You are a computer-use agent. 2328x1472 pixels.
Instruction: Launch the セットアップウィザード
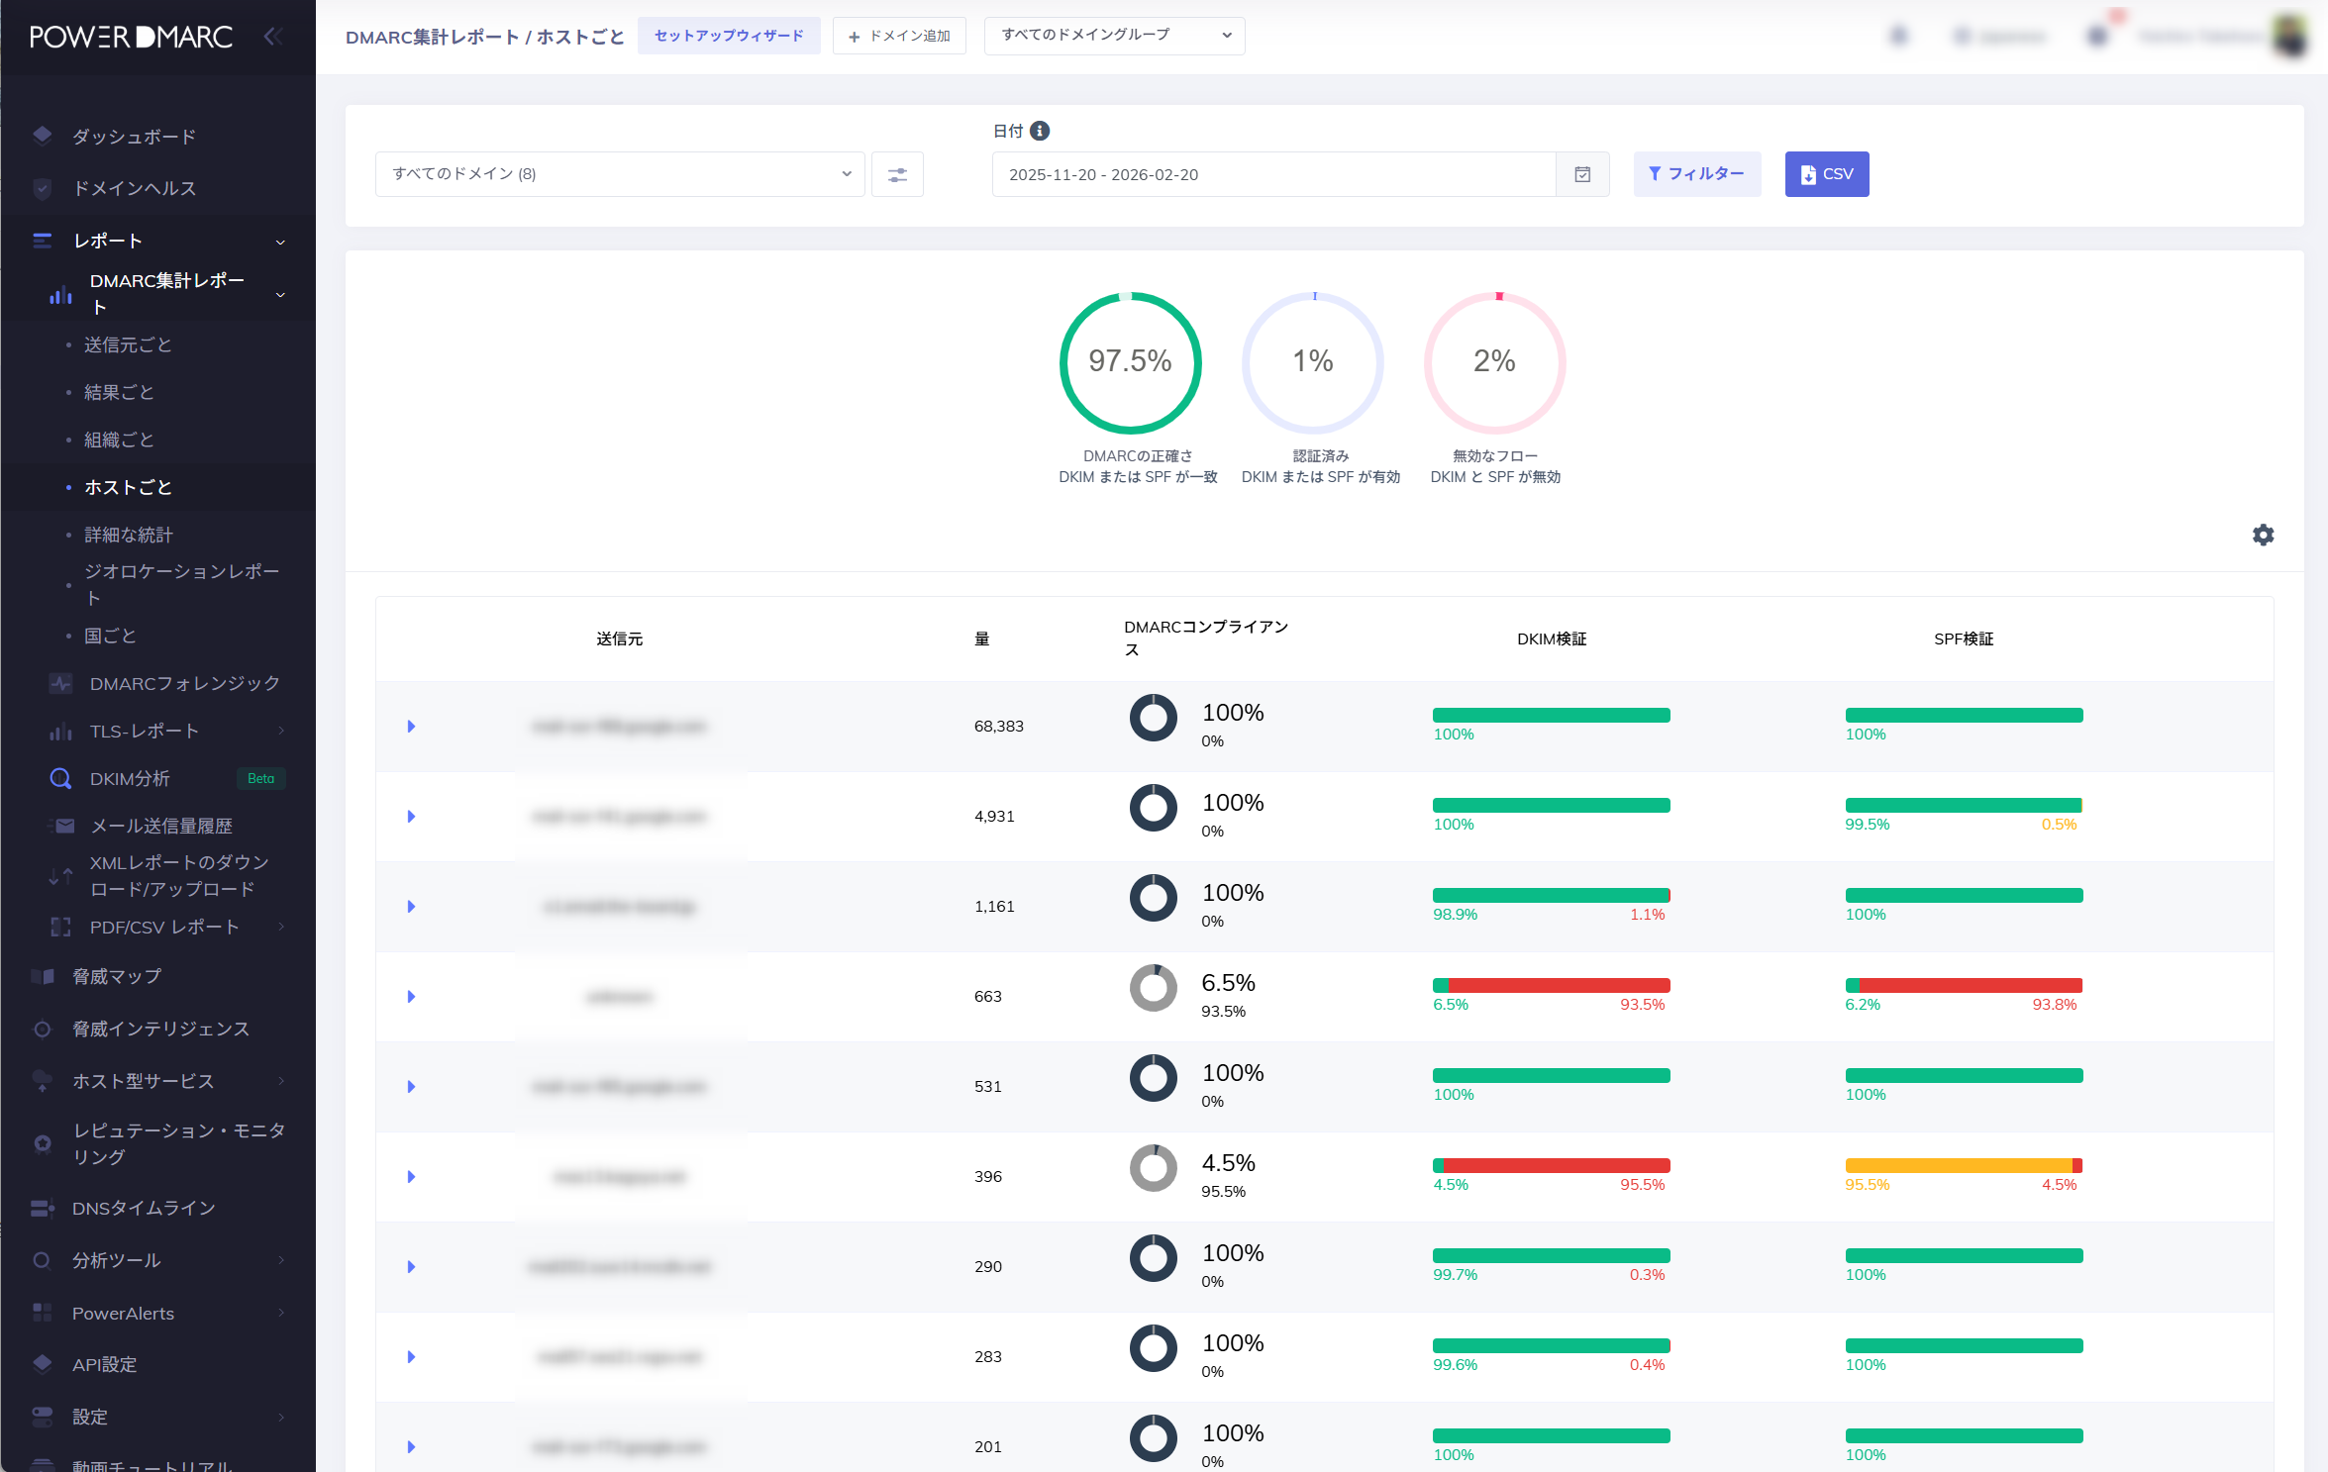(729, 36)
